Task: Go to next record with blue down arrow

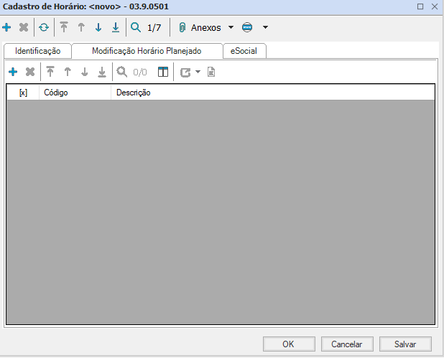Action: click(x=98, y=28)
